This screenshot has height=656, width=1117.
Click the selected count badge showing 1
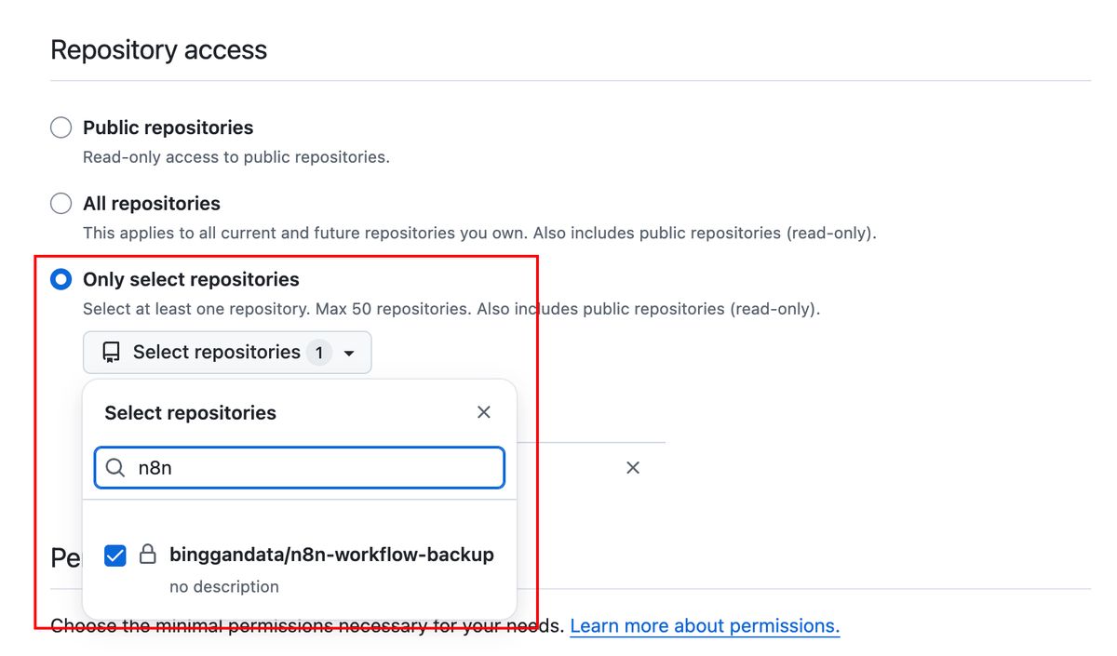(x=319, y=353)
